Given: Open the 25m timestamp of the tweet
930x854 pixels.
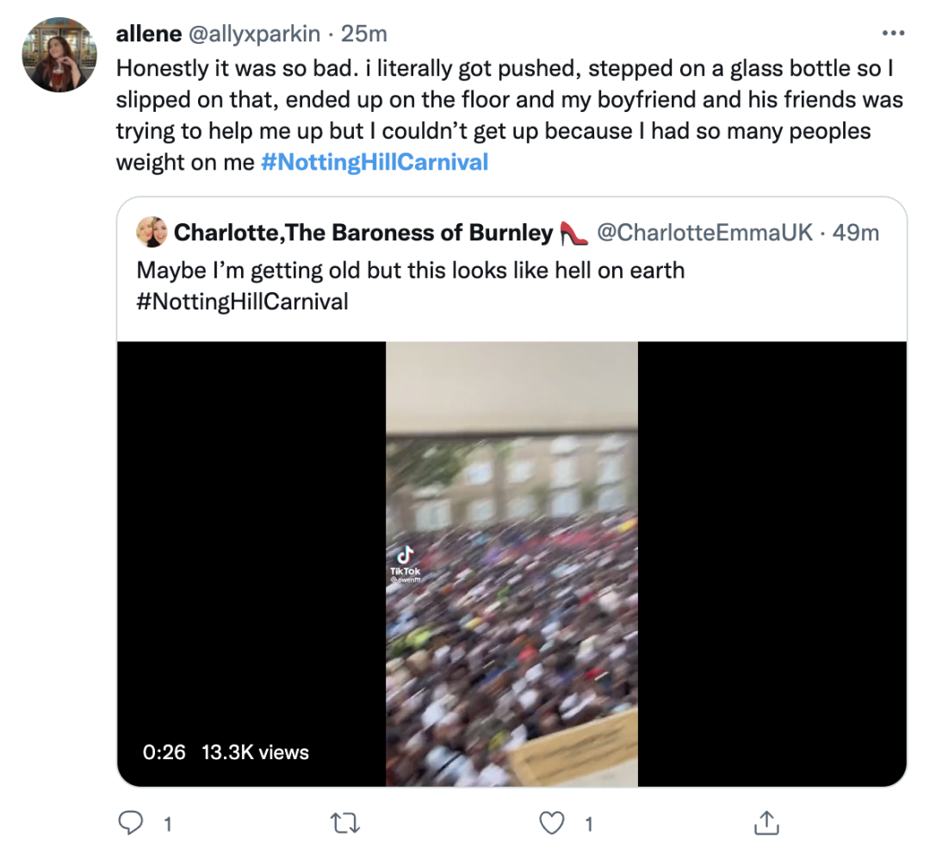Looking at the screenshot, I should [x=364, y=34].
